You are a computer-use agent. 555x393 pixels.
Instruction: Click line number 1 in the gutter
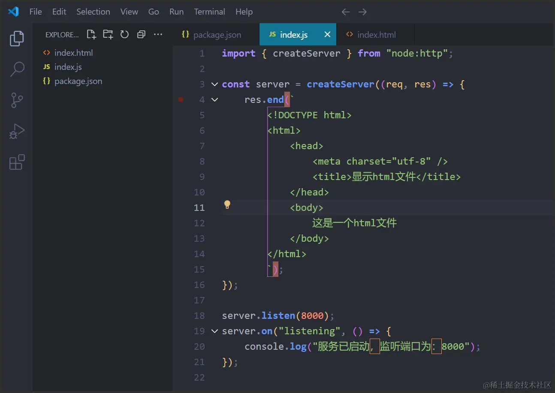[202, 53]
